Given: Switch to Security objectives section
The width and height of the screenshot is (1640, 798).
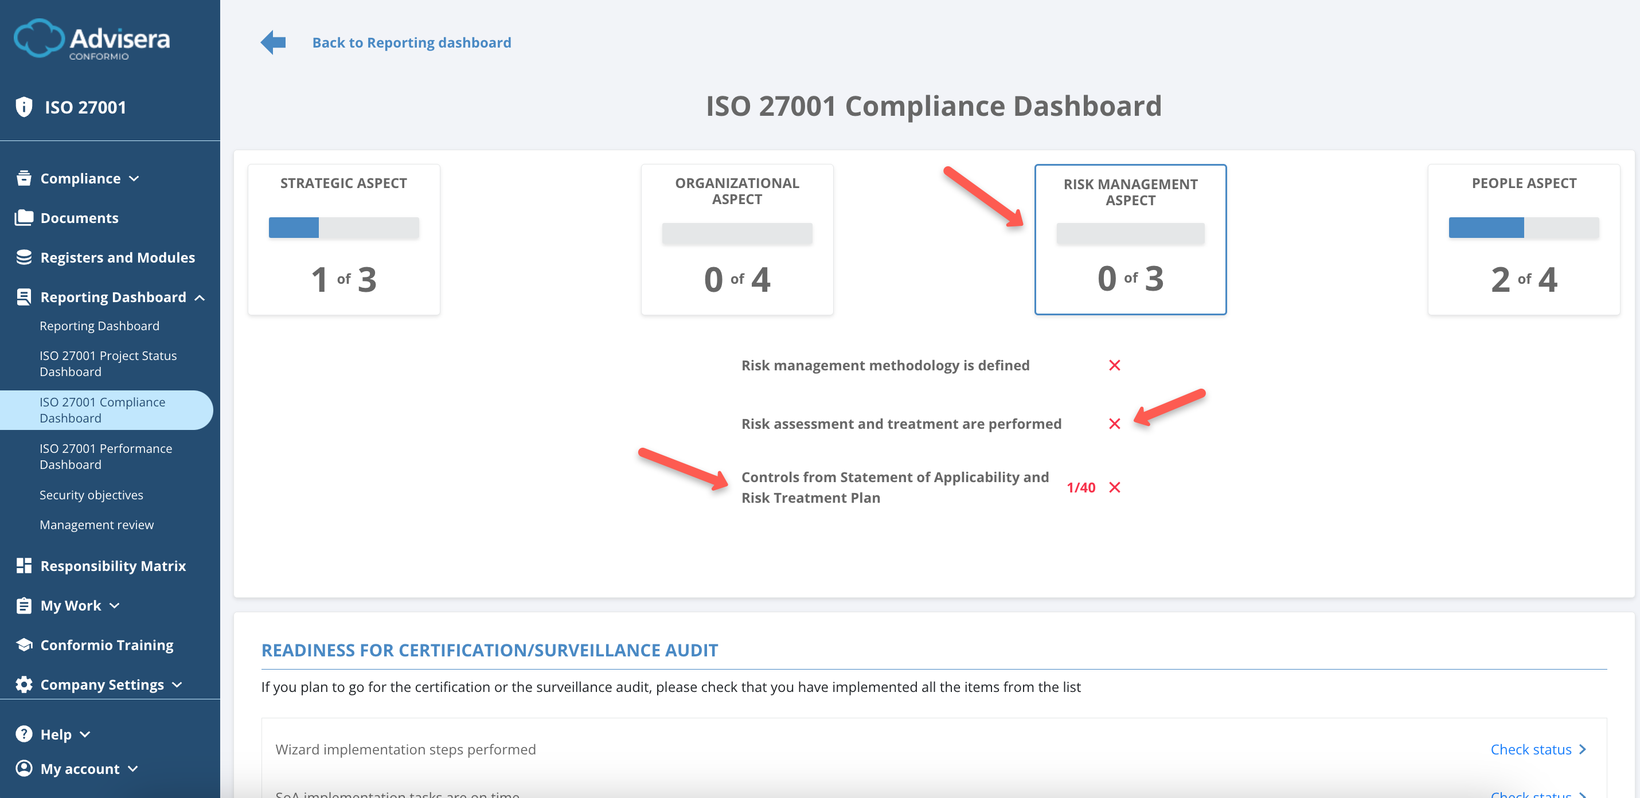Looking at the screenshot, I should 91,495.
